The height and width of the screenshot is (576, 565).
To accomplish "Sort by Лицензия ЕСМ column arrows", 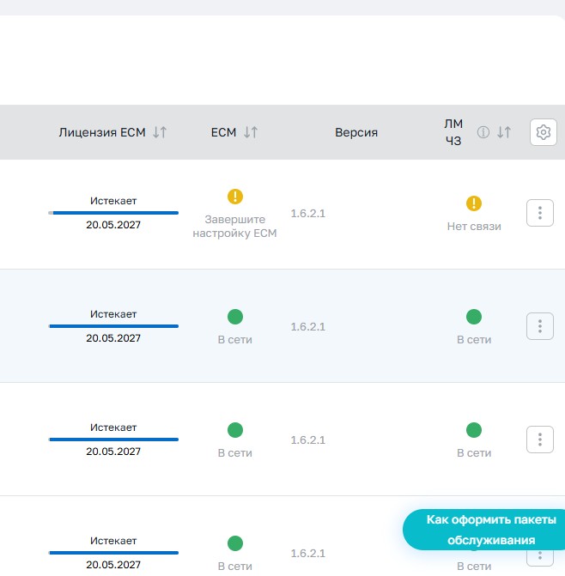I will tap(160, 132).
